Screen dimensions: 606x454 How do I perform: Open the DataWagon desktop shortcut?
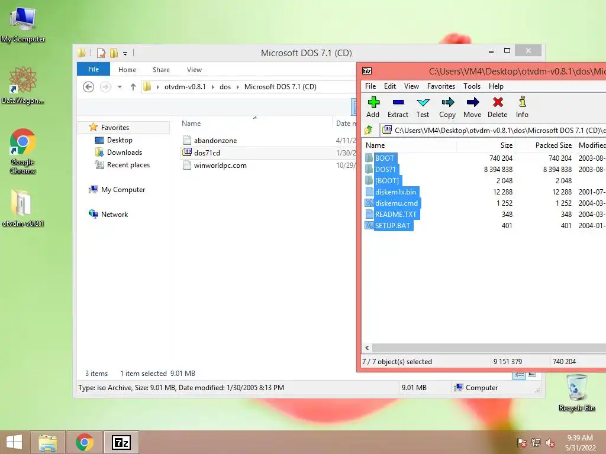click(23, 86)
